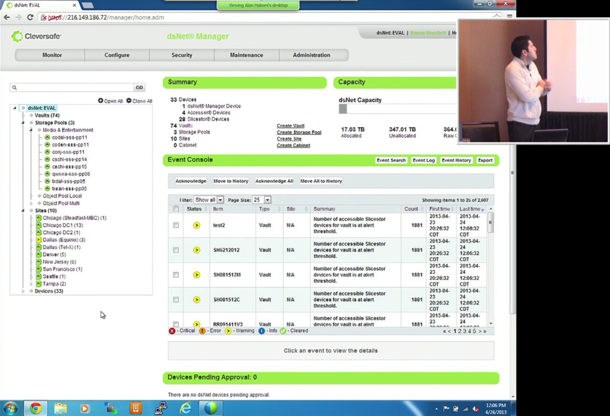
Task: Click the Move to History button
Action: point(231,181)
